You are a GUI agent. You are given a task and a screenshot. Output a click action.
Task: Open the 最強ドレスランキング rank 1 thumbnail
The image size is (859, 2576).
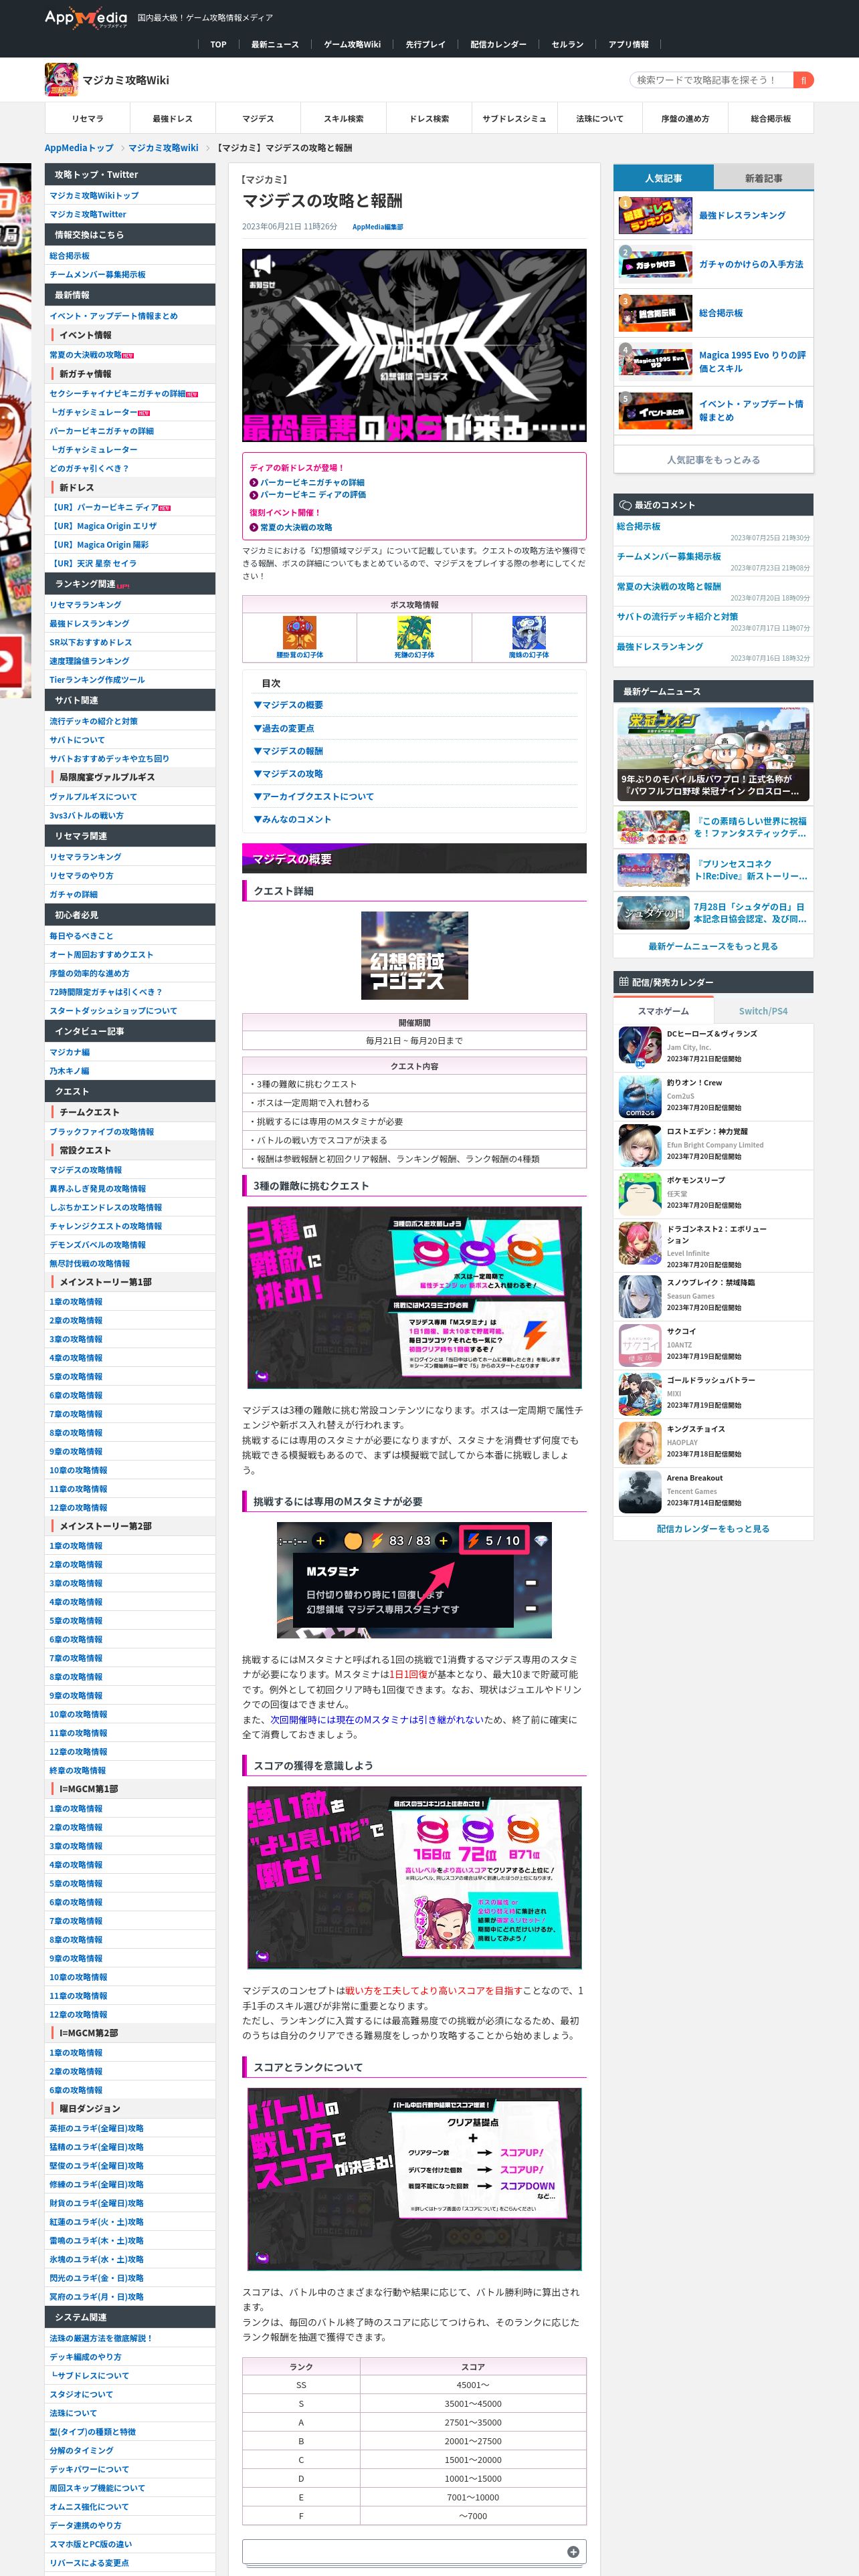[655, 215]
